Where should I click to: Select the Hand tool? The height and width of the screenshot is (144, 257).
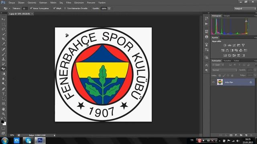(x=3, y=109)
